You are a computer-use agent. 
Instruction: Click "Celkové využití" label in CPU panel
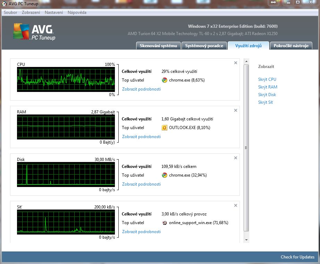(136, 71)
